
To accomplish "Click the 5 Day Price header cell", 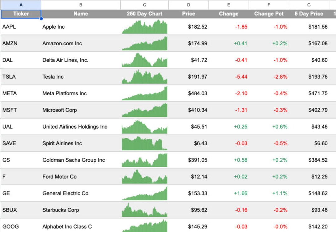I will pos(309,14).
